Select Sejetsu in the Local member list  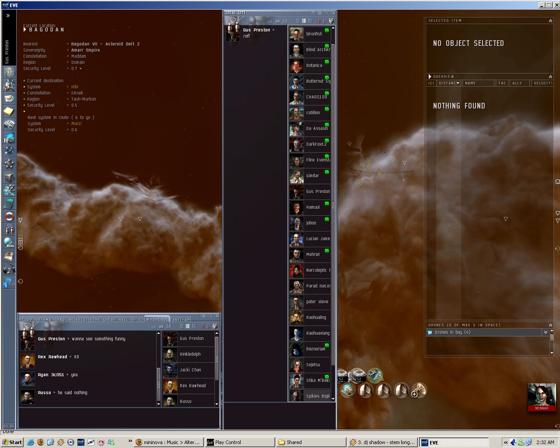tap(310, 364)
